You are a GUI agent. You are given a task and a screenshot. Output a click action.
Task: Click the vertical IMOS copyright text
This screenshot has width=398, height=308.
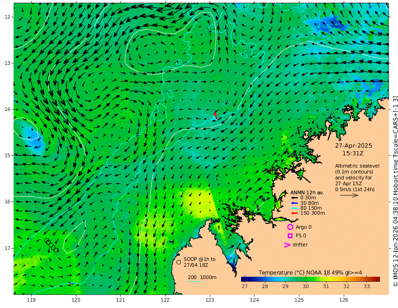[395, 191]
